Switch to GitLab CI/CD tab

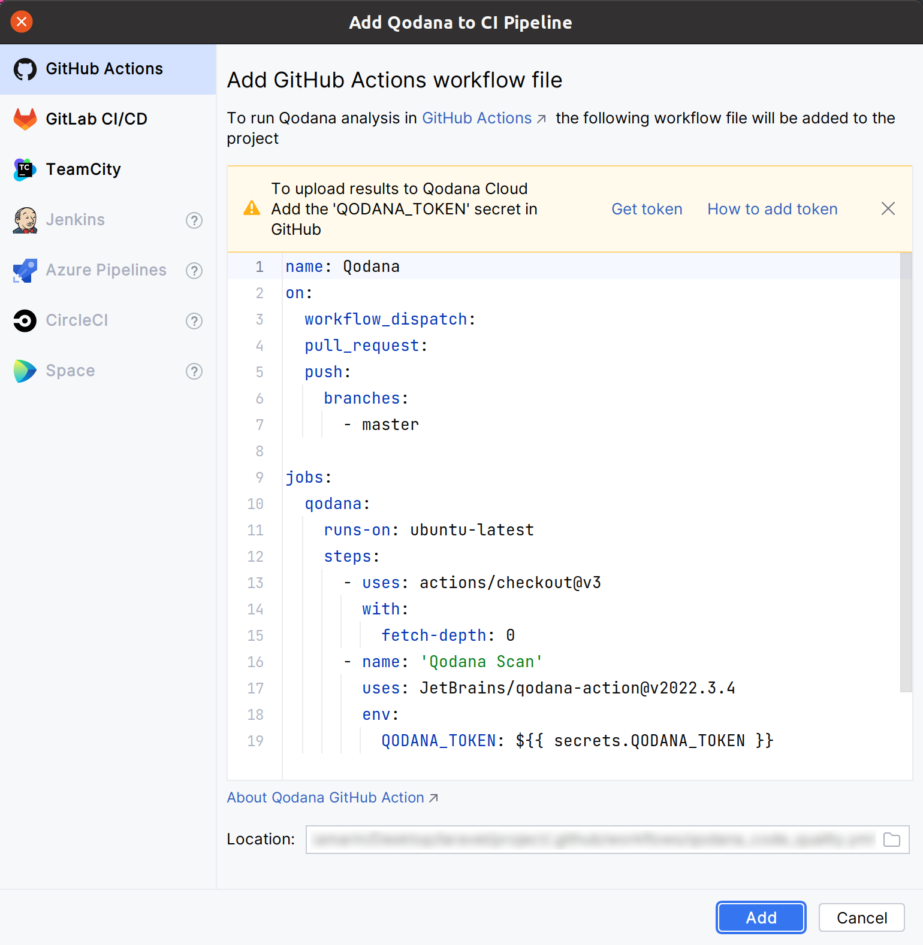108,119
